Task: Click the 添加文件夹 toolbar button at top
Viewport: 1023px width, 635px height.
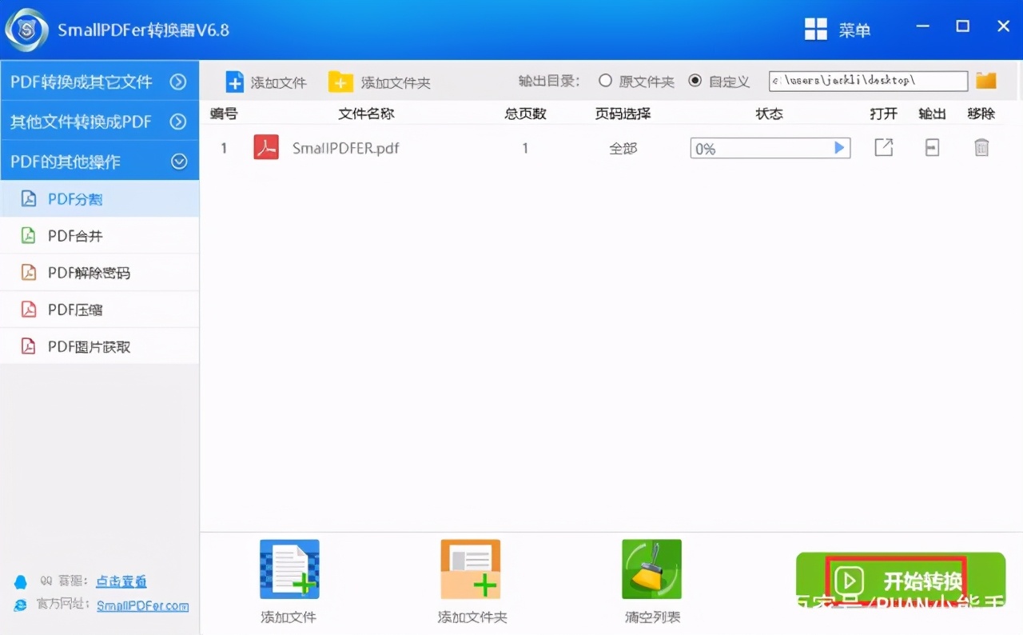Action: [x=379, y=82]
